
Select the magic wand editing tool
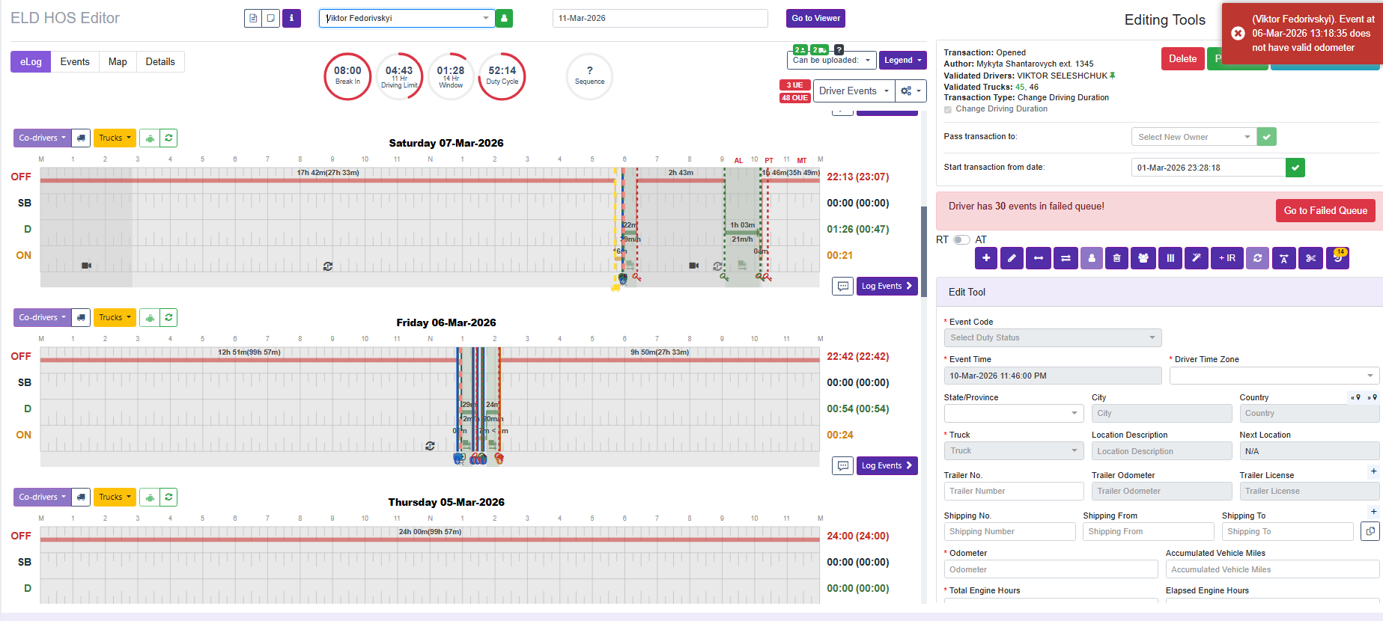pos(1197,258)
